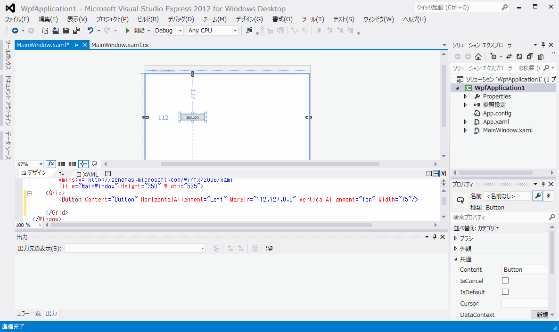Switch to horizontal split view

coord(436,173)
